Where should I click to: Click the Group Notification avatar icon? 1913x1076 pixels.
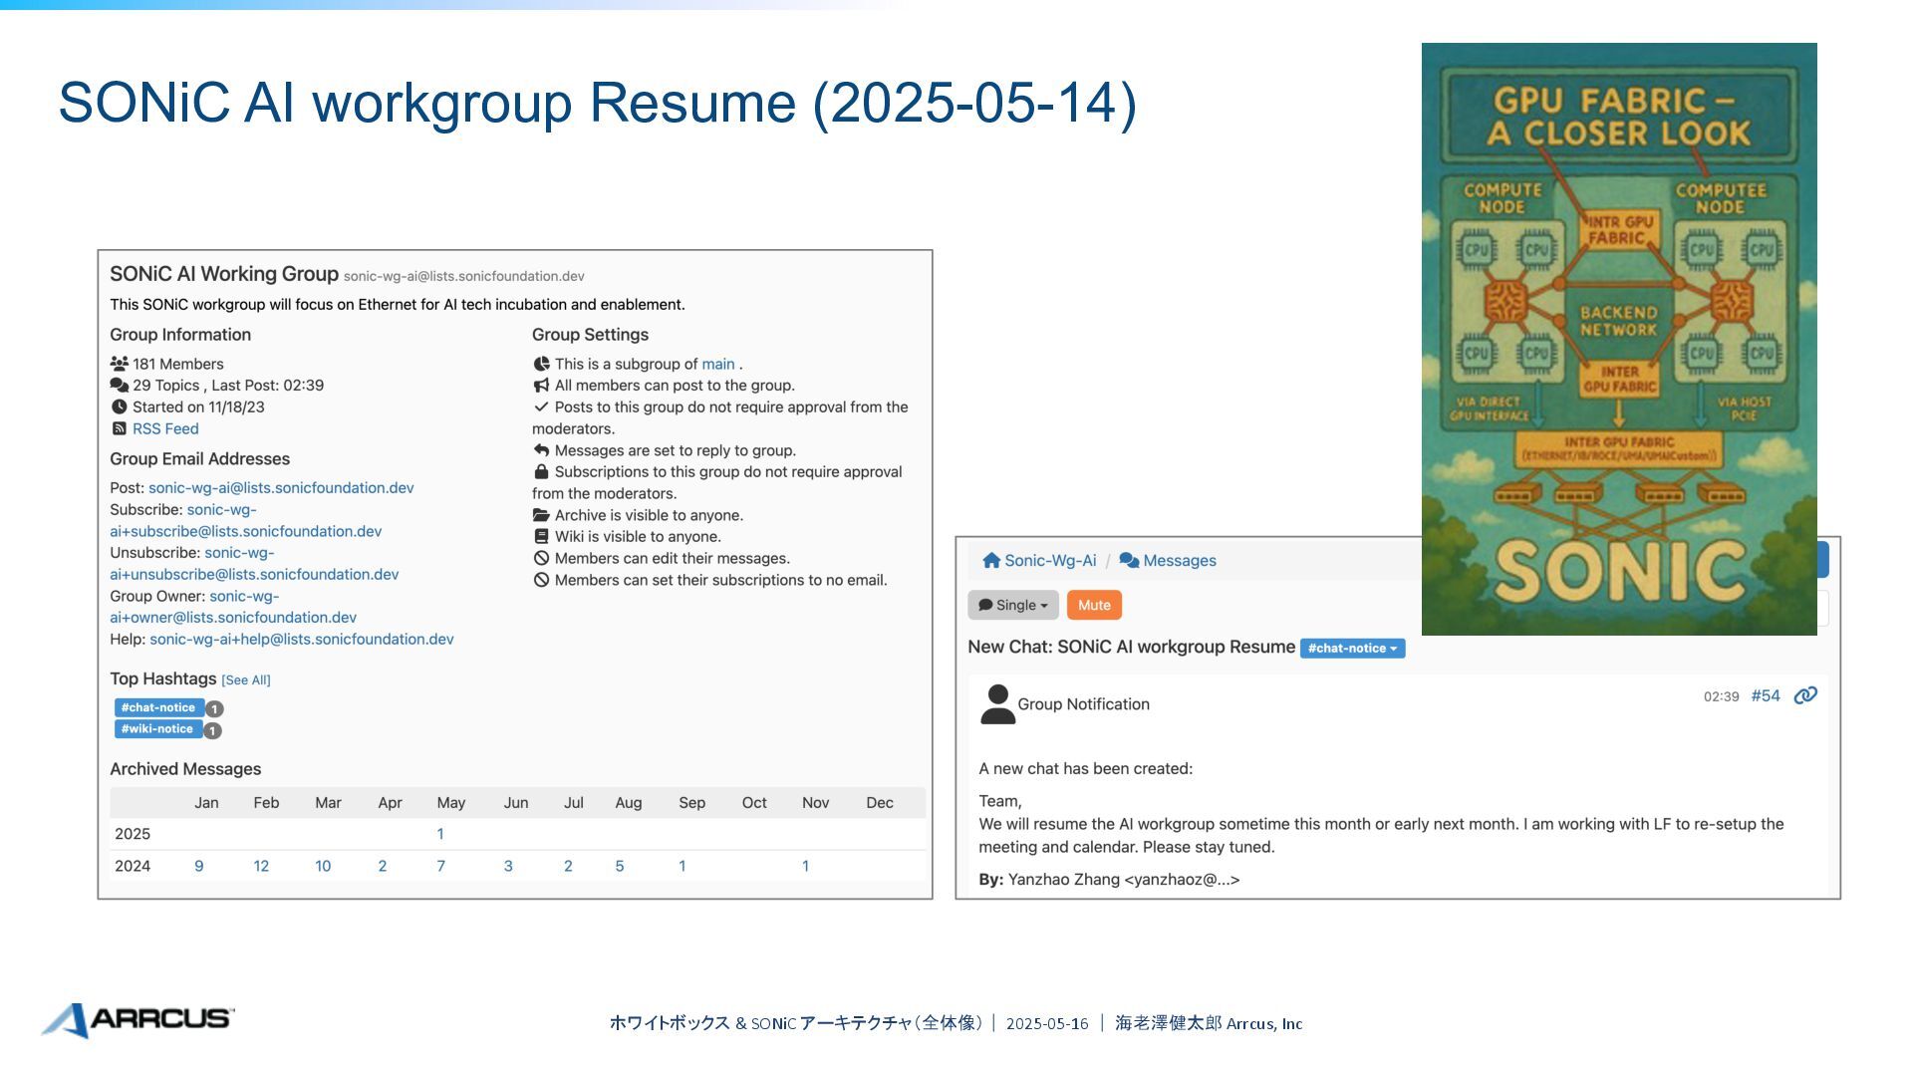tap(997, 704)
